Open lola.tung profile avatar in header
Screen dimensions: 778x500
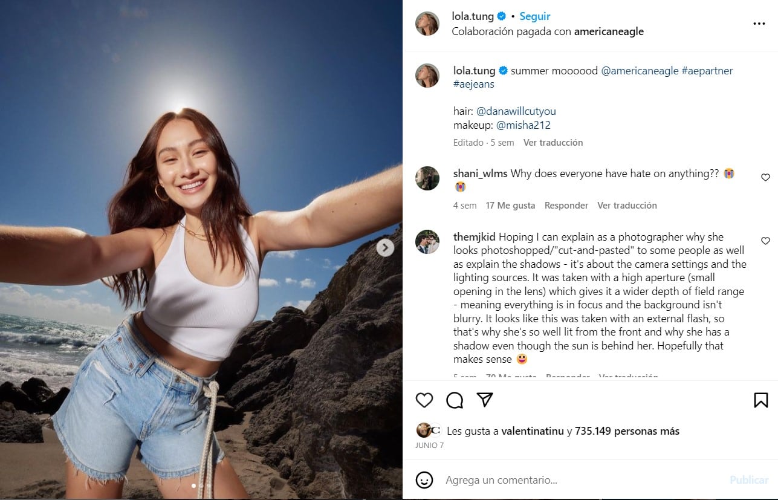pos(427,24)
